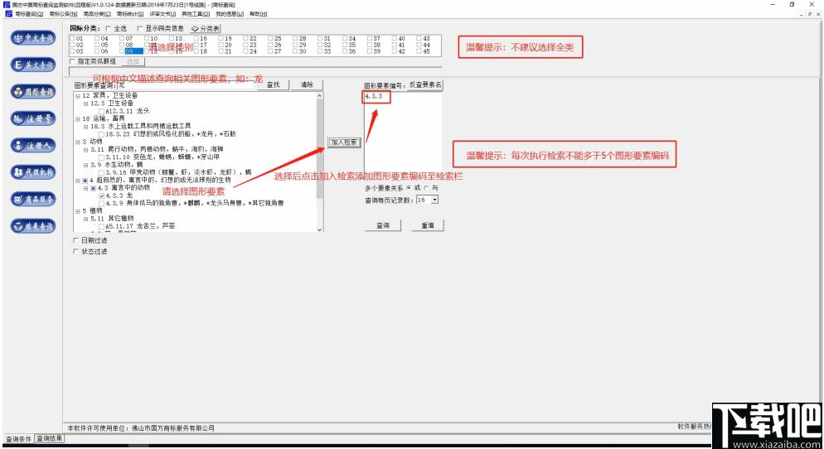Collapse the 5 植物 node
The height and width of the screenshot is (449, 824).
pyautogui.click(x=78, y=210)
